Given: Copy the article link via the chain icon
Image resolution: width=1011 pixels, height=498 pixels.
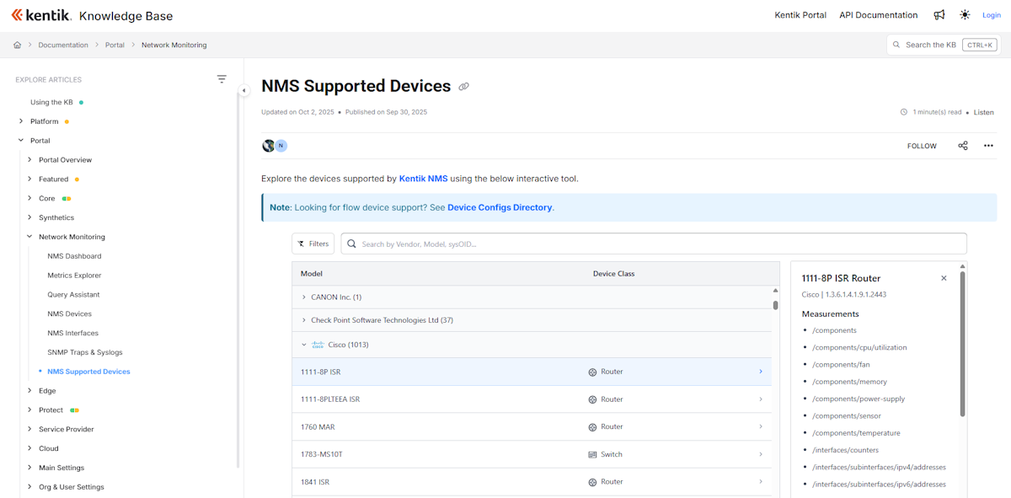Looking at the screenshot, I should pos(463,85).
